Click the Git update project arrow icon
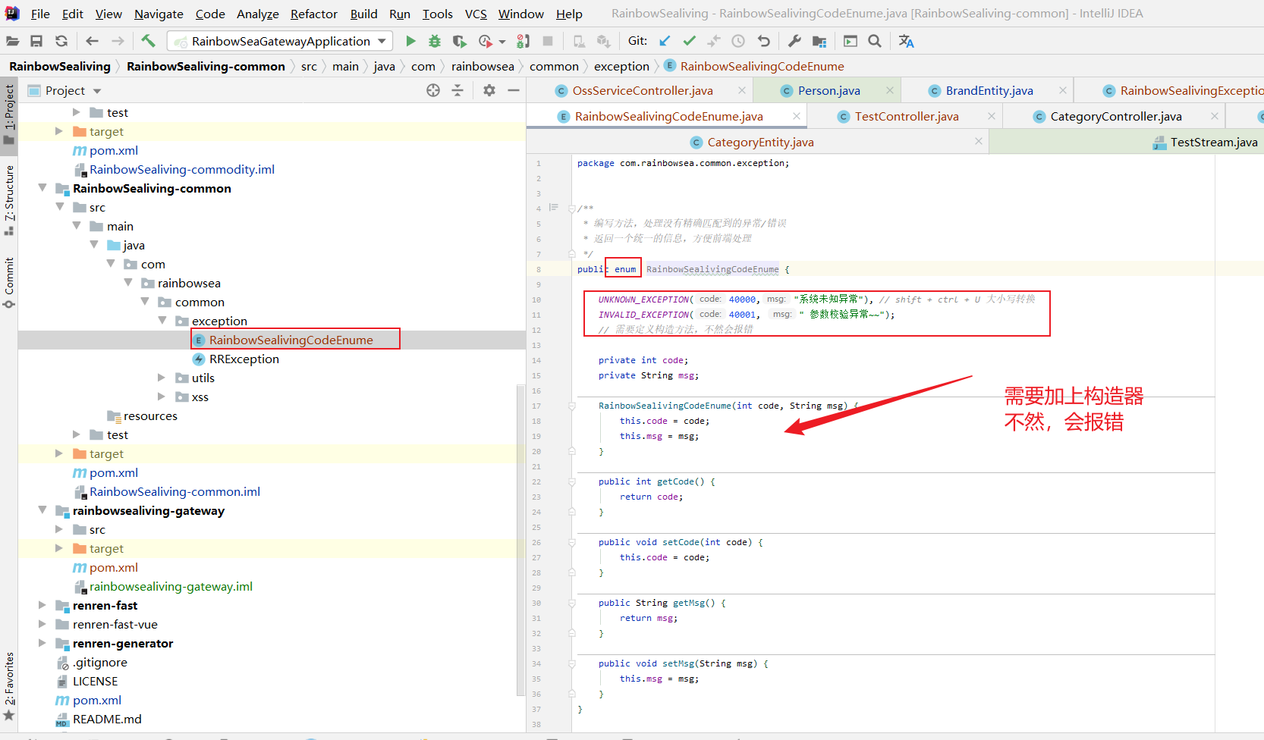The image size is (1264, 740). click(x=665, y=41)
